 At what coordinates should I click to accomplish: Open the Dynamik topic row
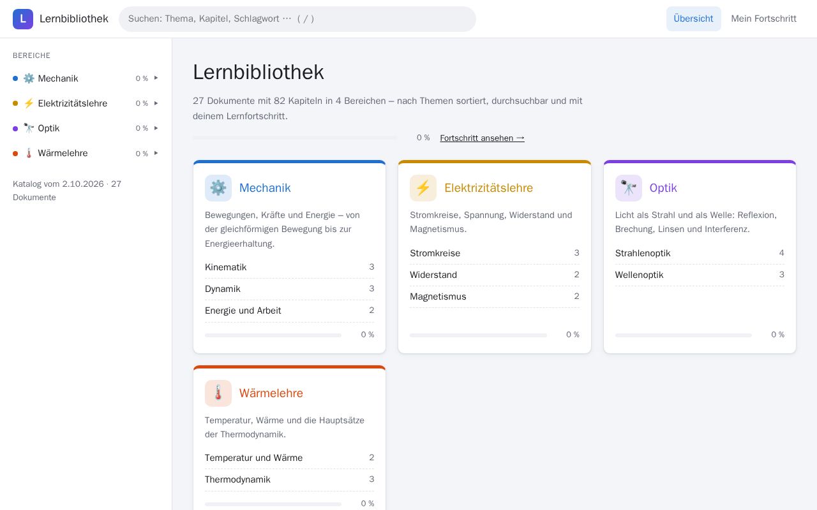click(290, 289)
